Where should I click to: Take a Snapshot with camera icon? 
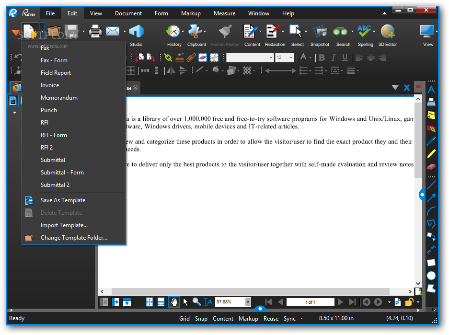(x=320, y=32)
